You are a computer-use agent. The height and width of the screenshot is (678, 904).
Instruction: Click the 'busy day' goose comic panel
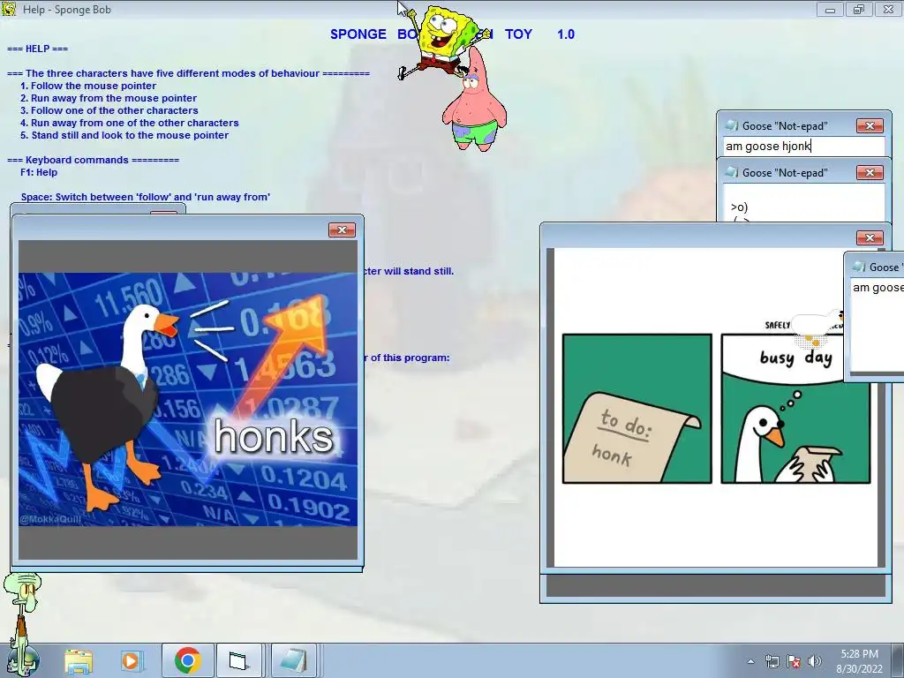pos(795,408)
